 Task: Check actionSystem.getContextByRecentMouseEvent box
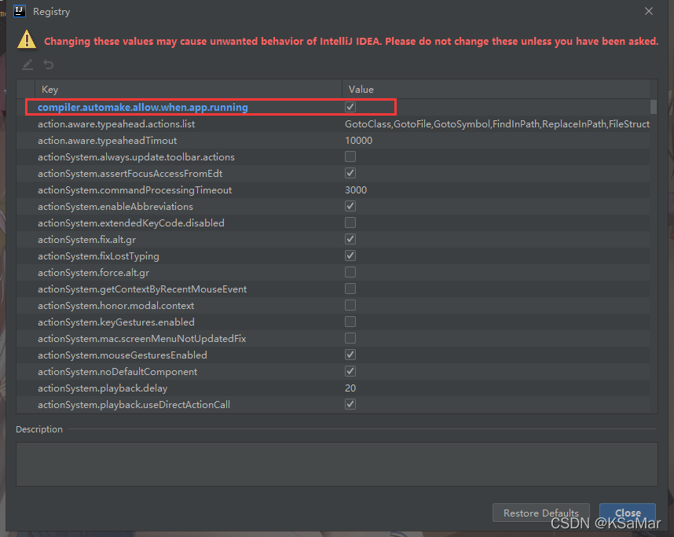coord(350,289)
